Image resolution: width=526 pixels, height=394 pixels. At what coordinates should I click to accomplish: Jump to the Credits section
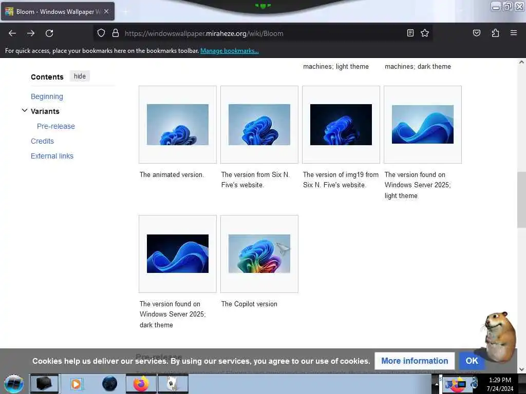42,141
